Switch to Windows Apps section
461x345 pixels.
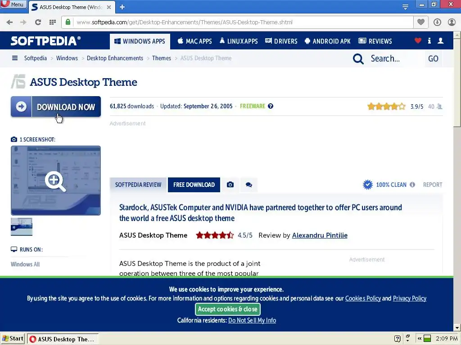pyautogui.click(x=140, y=41)
